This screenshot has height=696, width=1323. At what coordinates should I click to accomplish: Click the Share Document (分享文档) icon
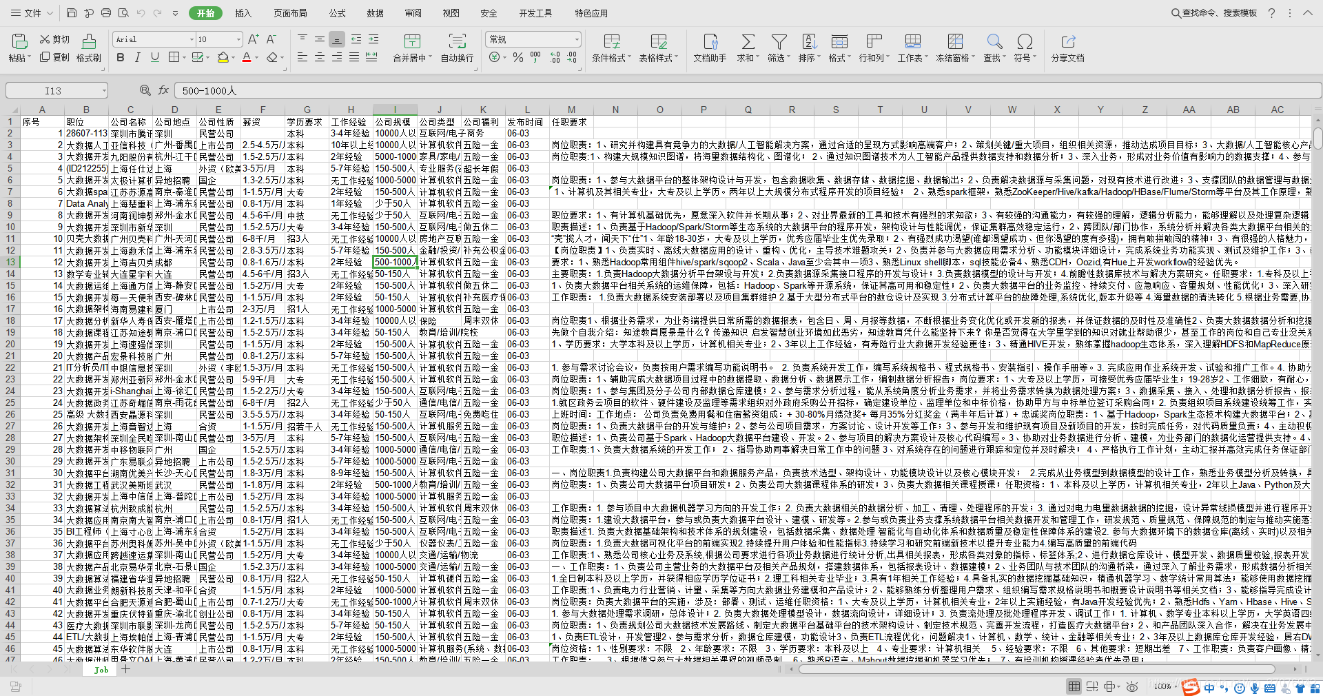tap(1068, 41)
